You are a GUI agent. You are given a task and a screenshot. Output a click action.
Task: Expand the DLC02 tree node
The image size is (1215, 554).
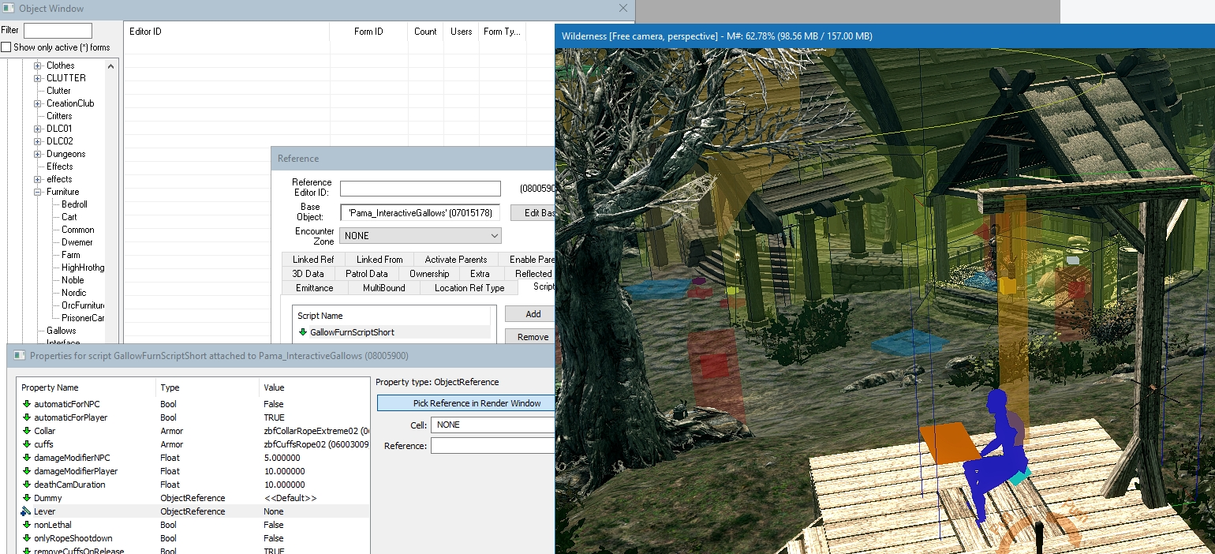[x=37, y=141]
